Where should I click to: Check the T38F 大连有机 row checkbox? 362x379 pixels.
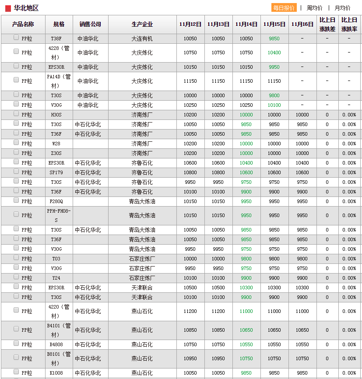[16, 38]
